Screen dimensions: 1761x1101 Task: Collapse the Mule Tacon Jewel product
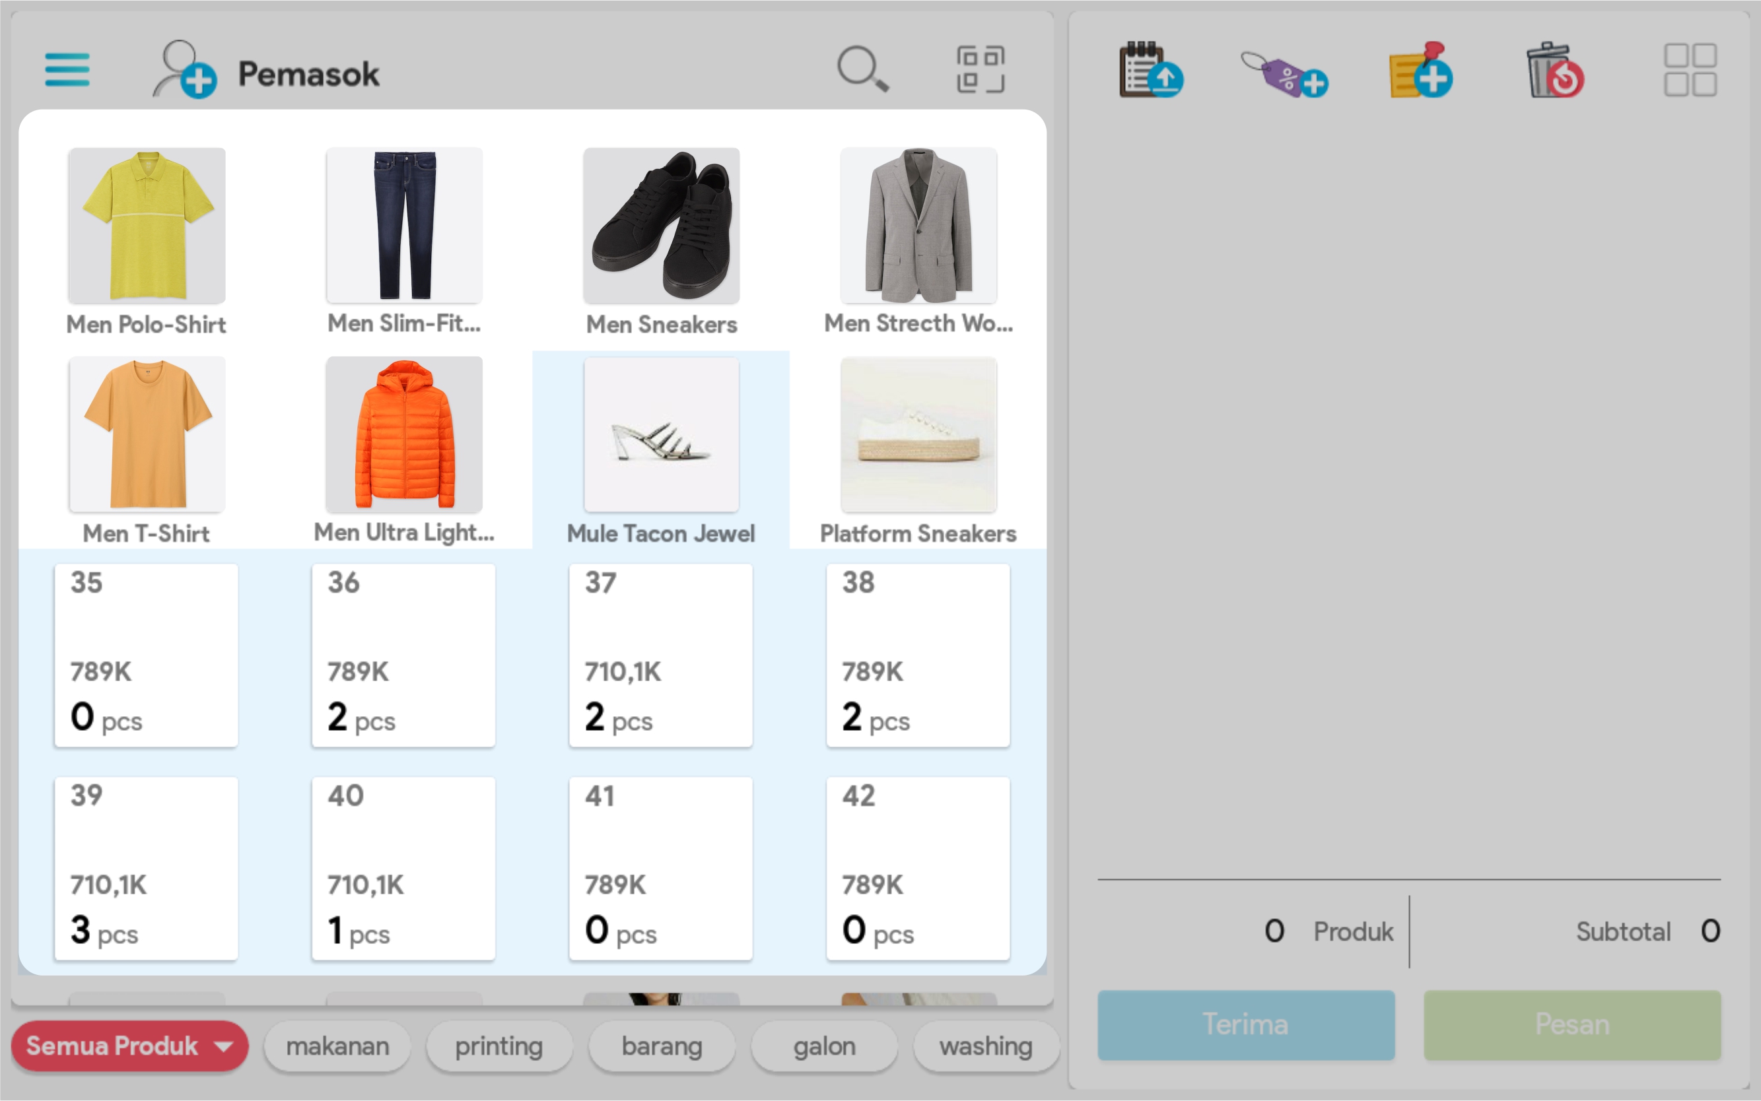coord(662,435)
